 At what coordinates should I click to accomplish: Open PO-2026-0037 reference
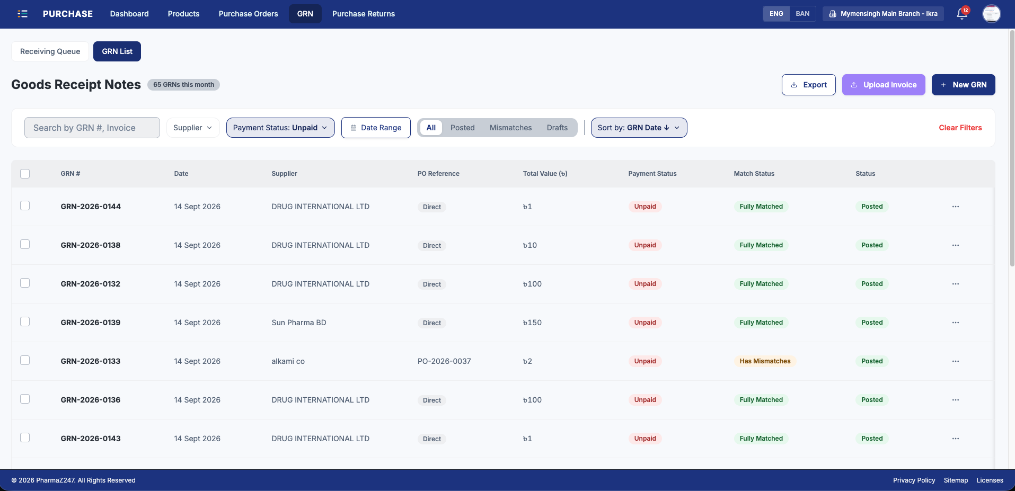[x=444, y=361]
